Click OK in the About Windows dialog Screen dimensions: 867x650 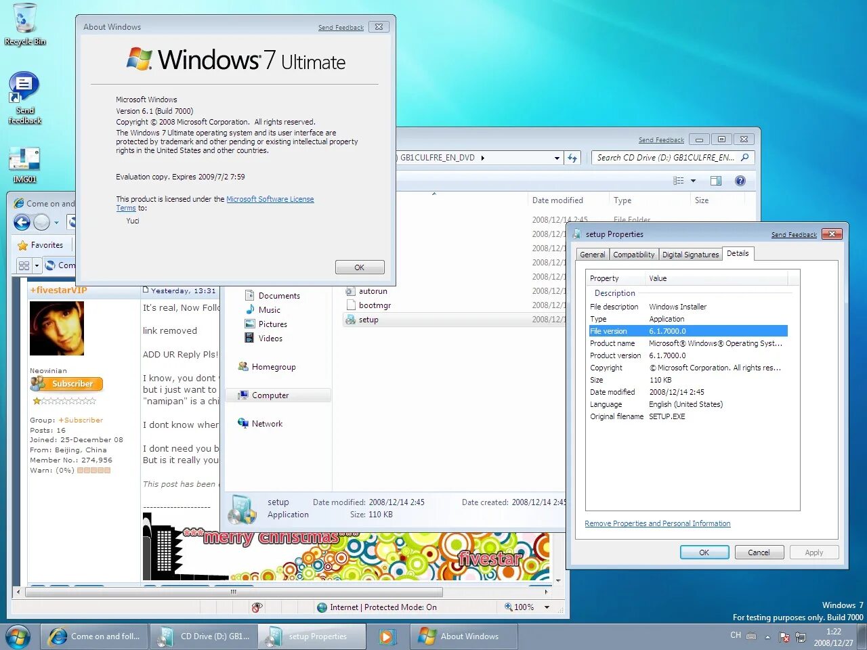tap(359, 267)
